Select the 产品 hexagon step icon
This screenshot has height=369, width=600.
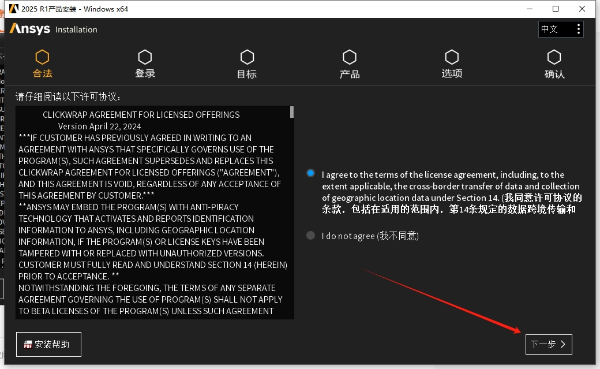[350, 56]
